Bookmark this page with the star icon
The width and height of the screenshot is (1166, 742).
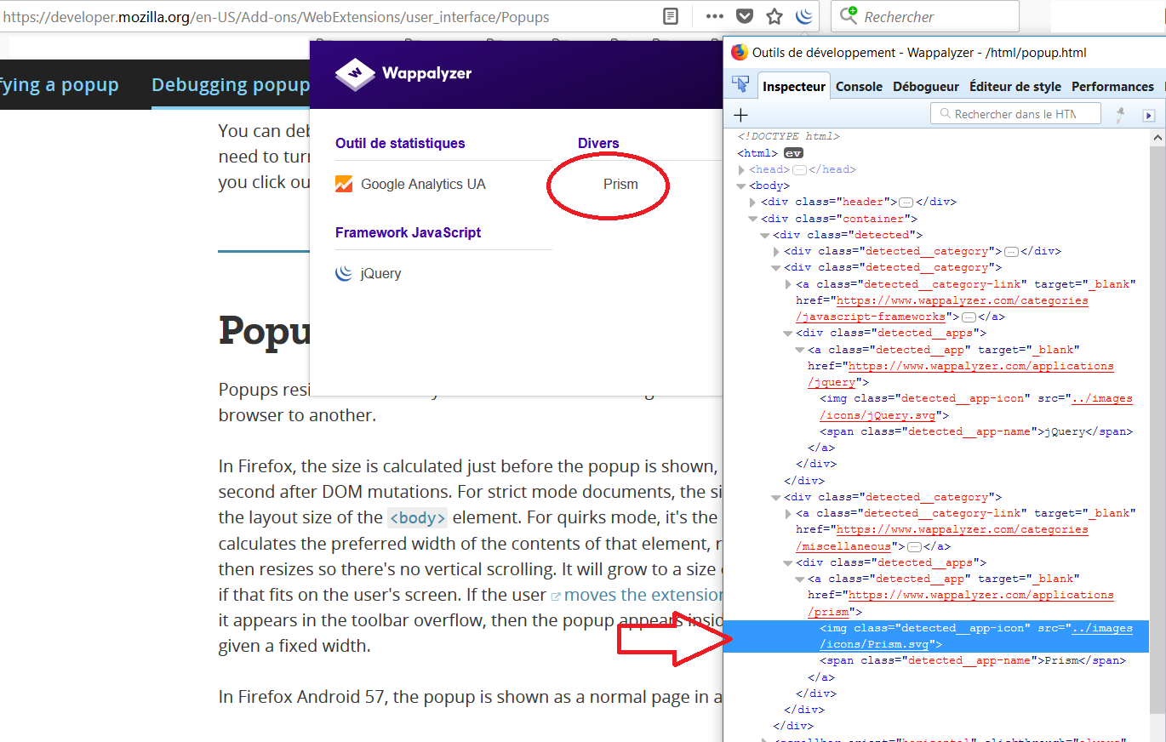pos(774,16)
